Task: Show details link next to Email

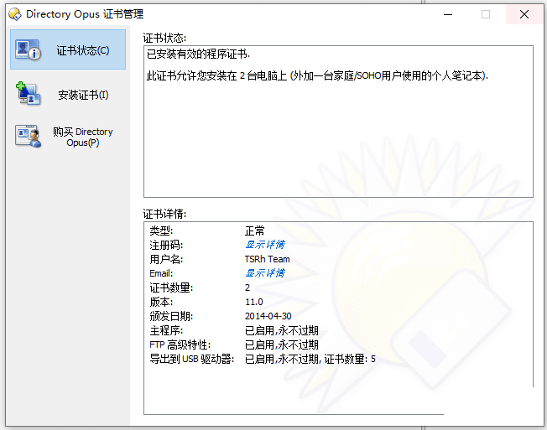Action: tap(265, 273)
